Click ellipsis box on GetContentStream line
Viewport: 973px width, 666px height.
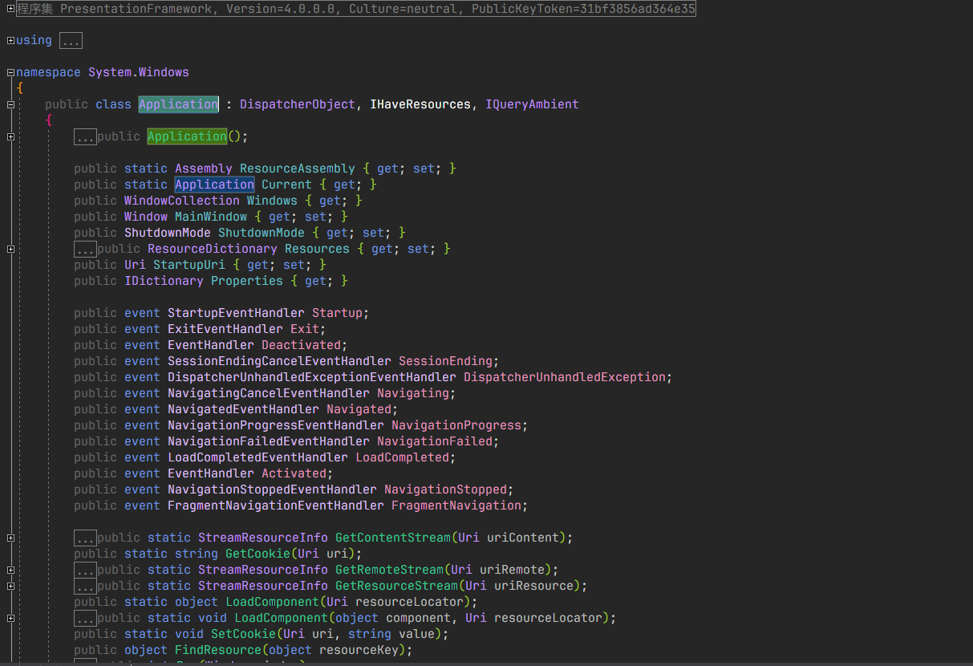[x=85, y=538]
